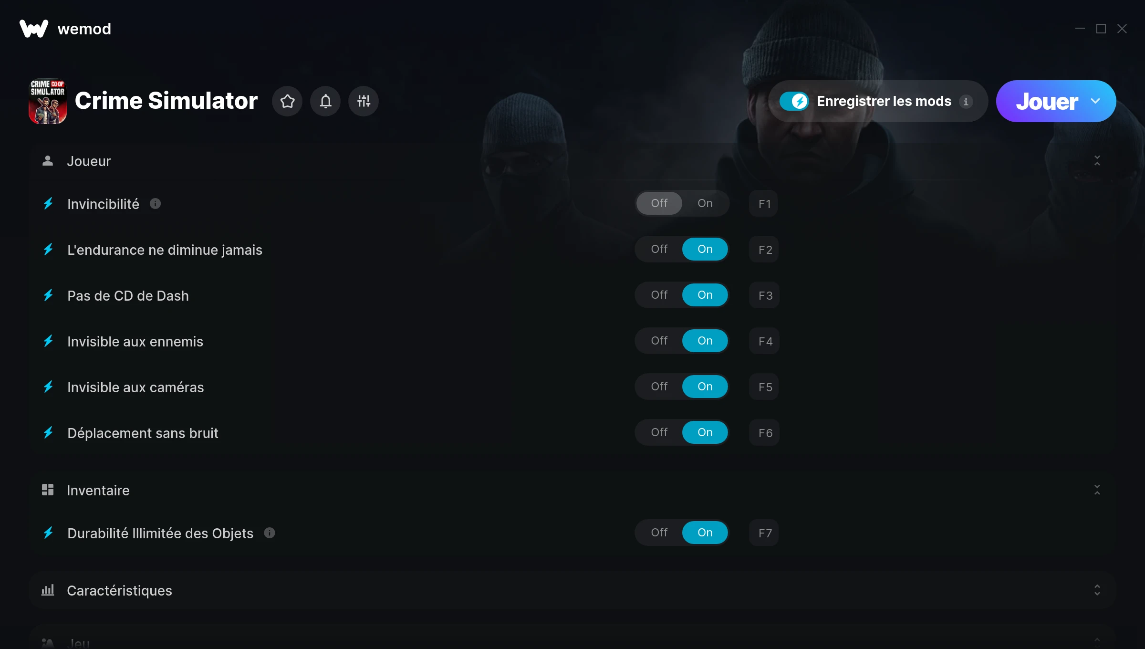Expand the Caractéristiques section

[1097, 590]
